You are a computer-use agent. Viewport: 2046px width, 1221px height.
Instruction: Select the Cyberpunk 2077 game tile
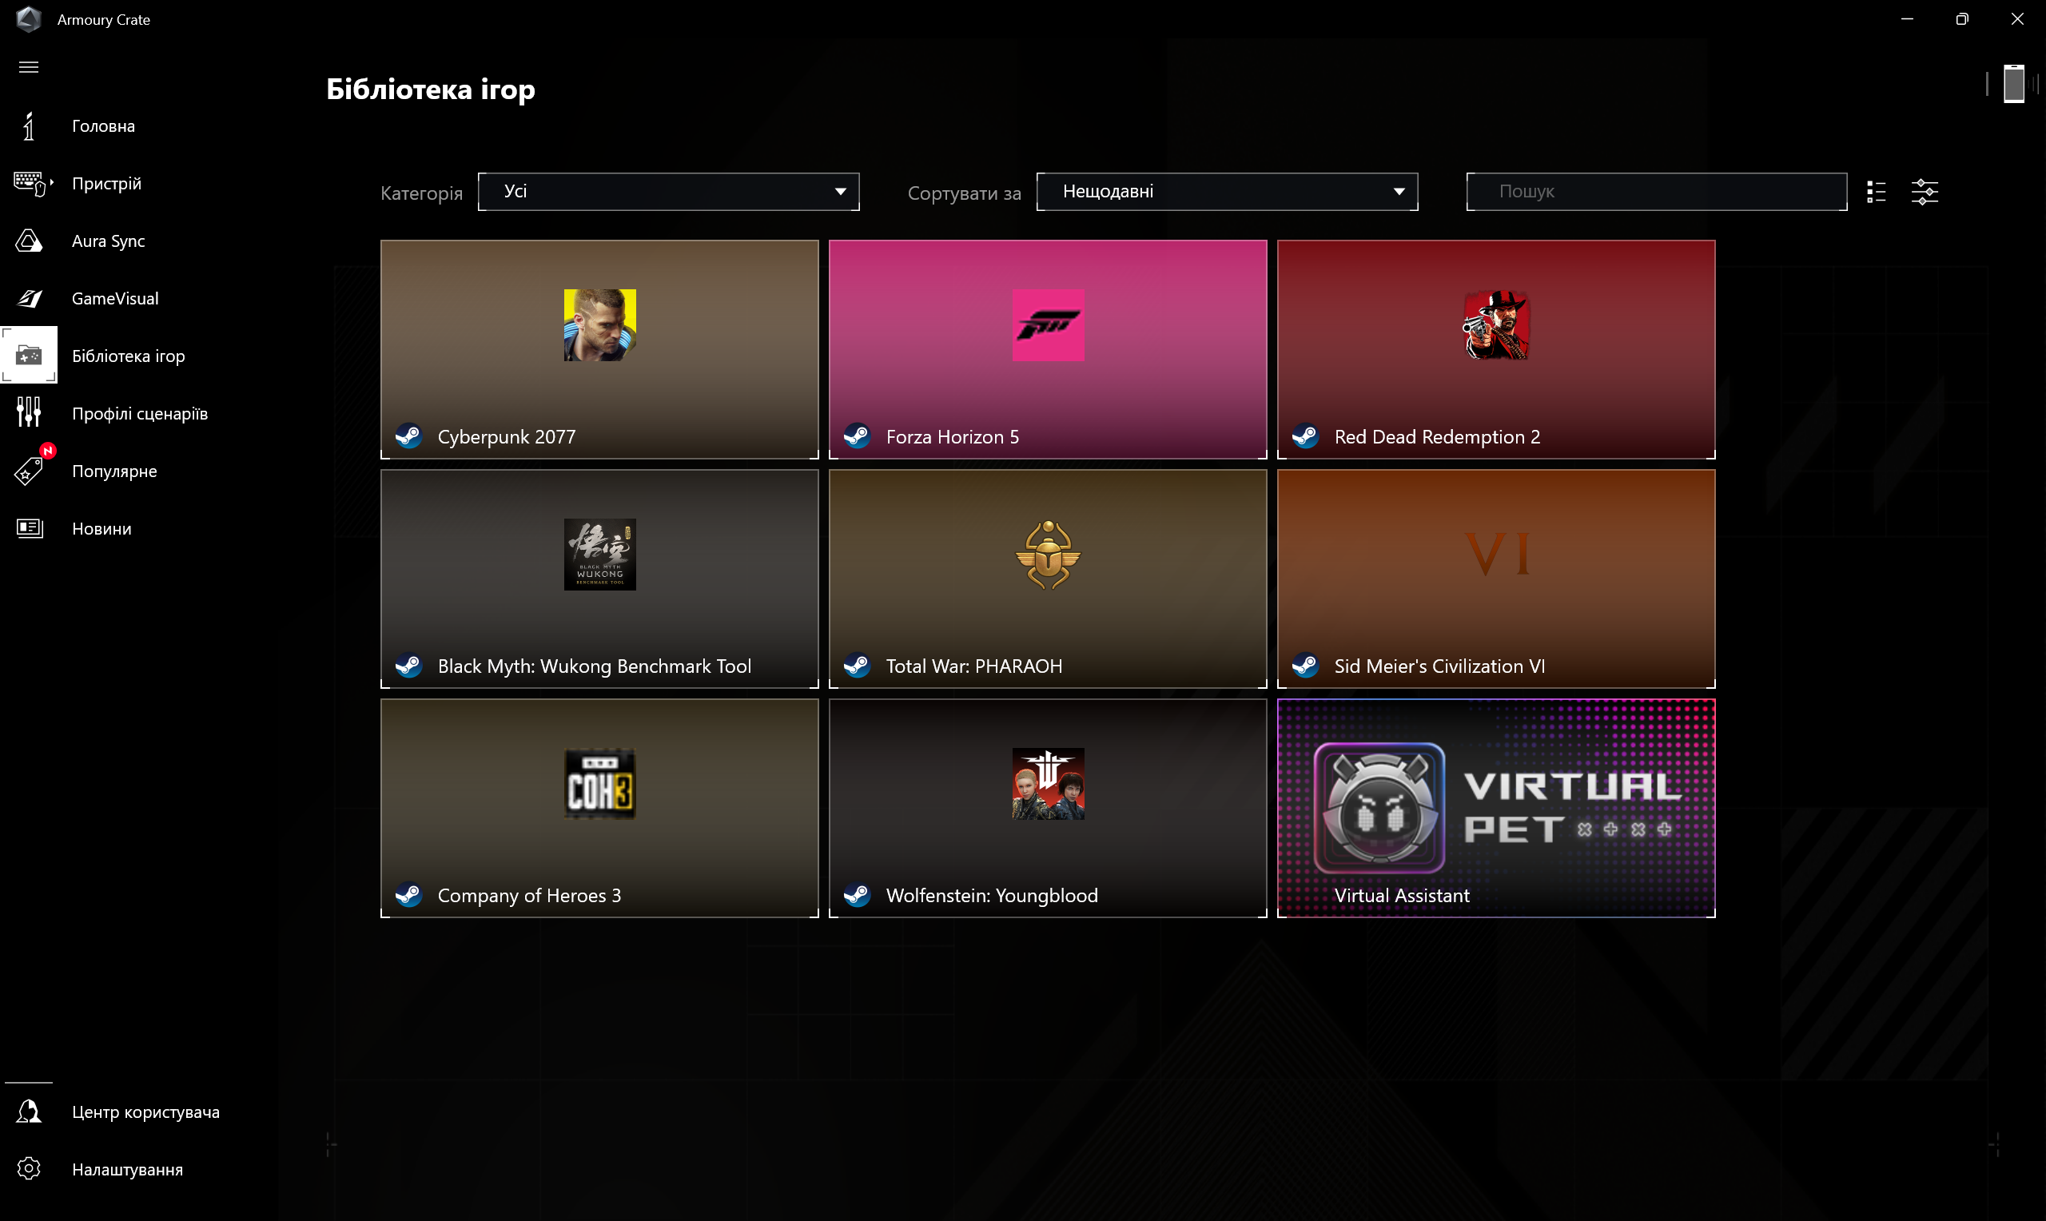click(x=599, y=350)
